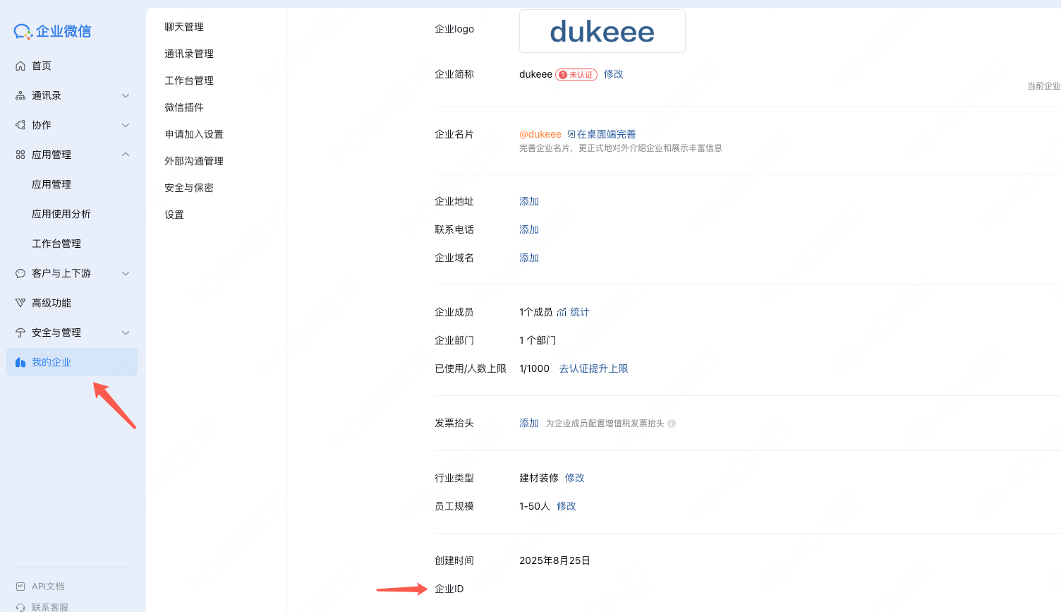Viewport: 1061px width, 612px height.
Task: Click 添加 for 发票抬头
Action: (x=529, y=423)
